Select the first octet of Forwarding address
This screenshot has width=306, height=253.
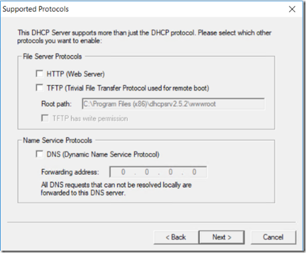click(123, 172)
